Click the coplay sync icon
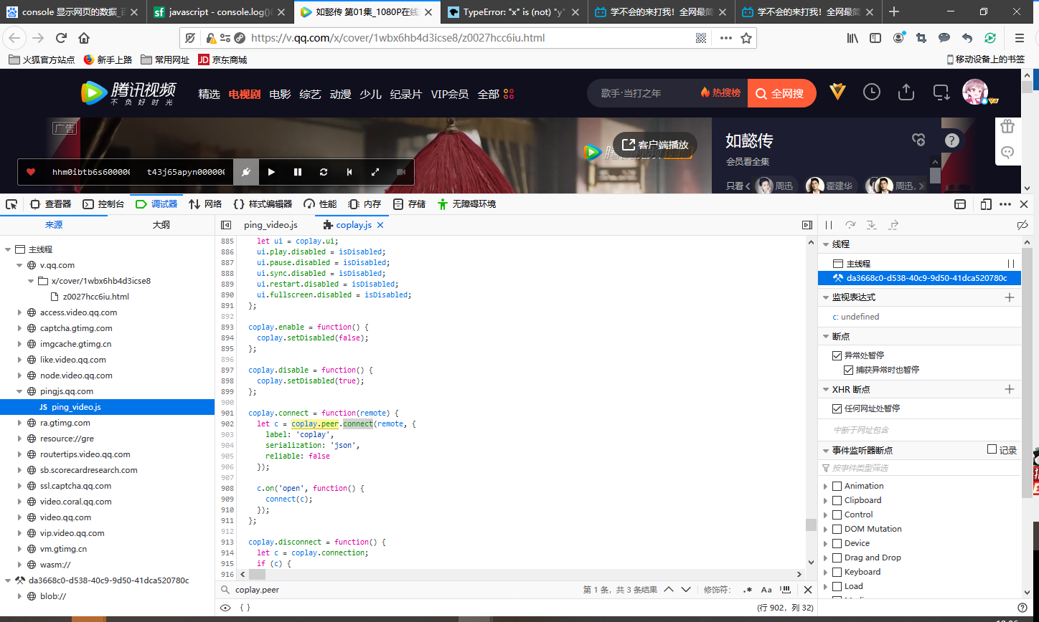 [324, 172]
